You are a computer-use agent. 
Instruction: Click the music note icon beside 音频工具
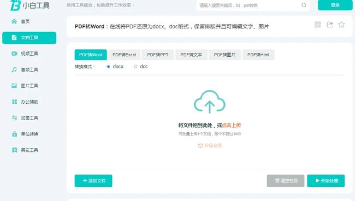pyautogui.click(x=14, y=70)
